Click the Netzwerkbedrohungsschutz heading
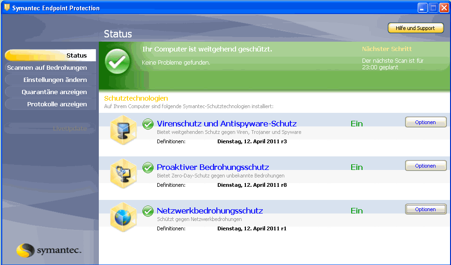Screen dimensions: 451x265 (210, 211)
